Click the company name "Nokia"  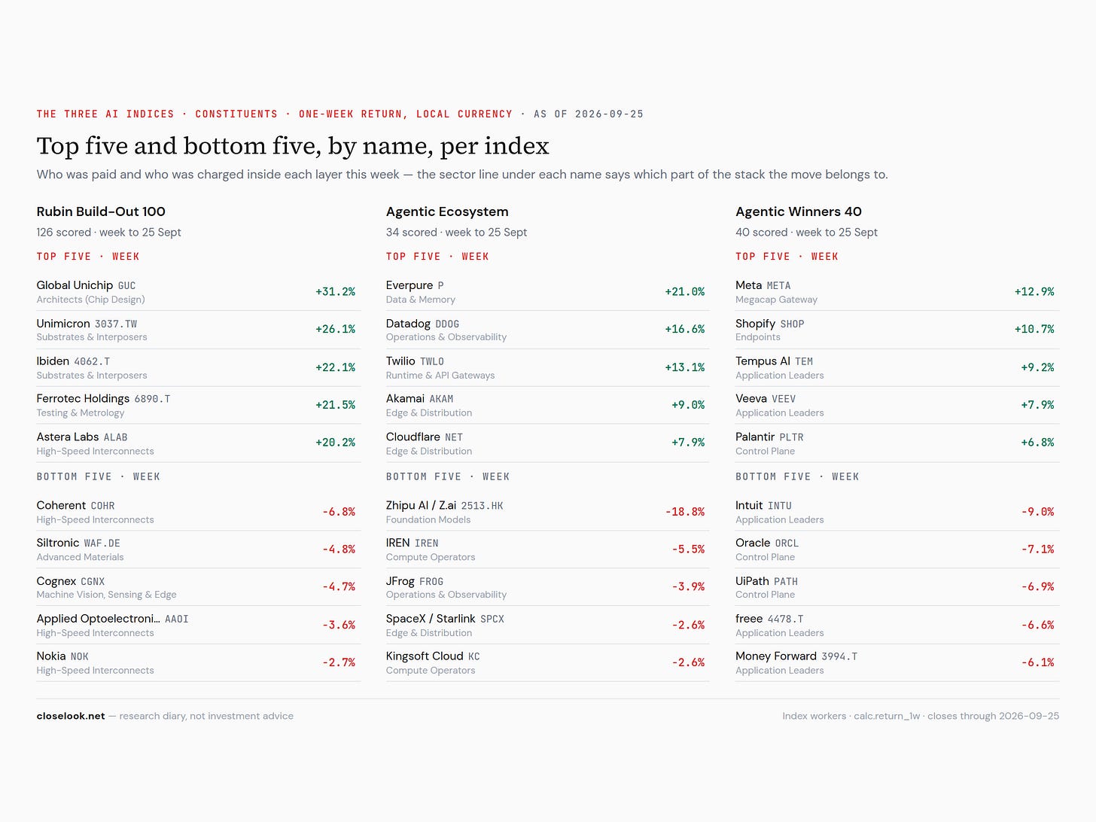pos(51,656)
